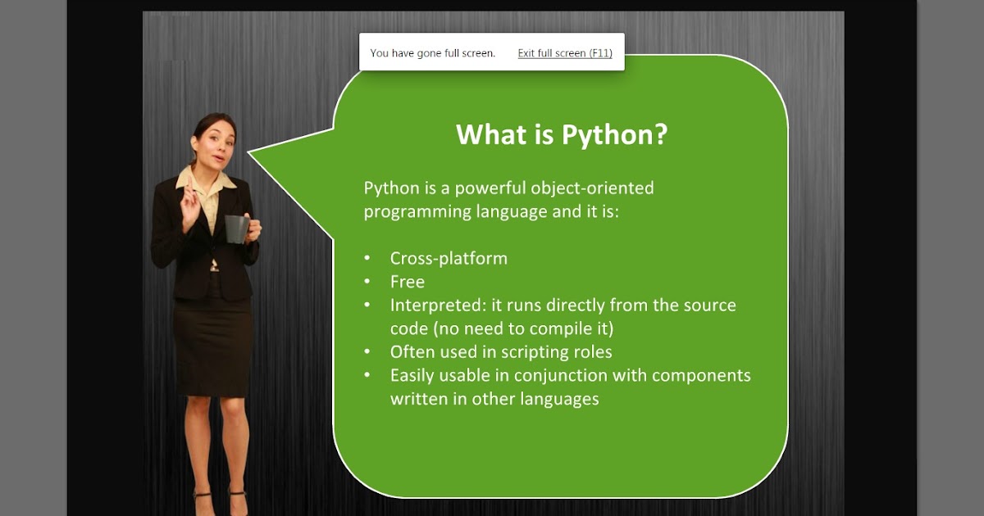This screenshot has width=984, height=516.
Task: Click the "Free" bullet item
Action: click(x=408, y=282)
